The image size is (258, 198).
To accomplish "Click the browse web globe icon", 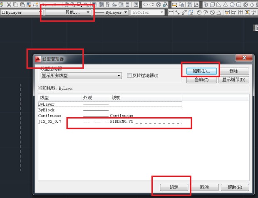I will pos(165,5).
